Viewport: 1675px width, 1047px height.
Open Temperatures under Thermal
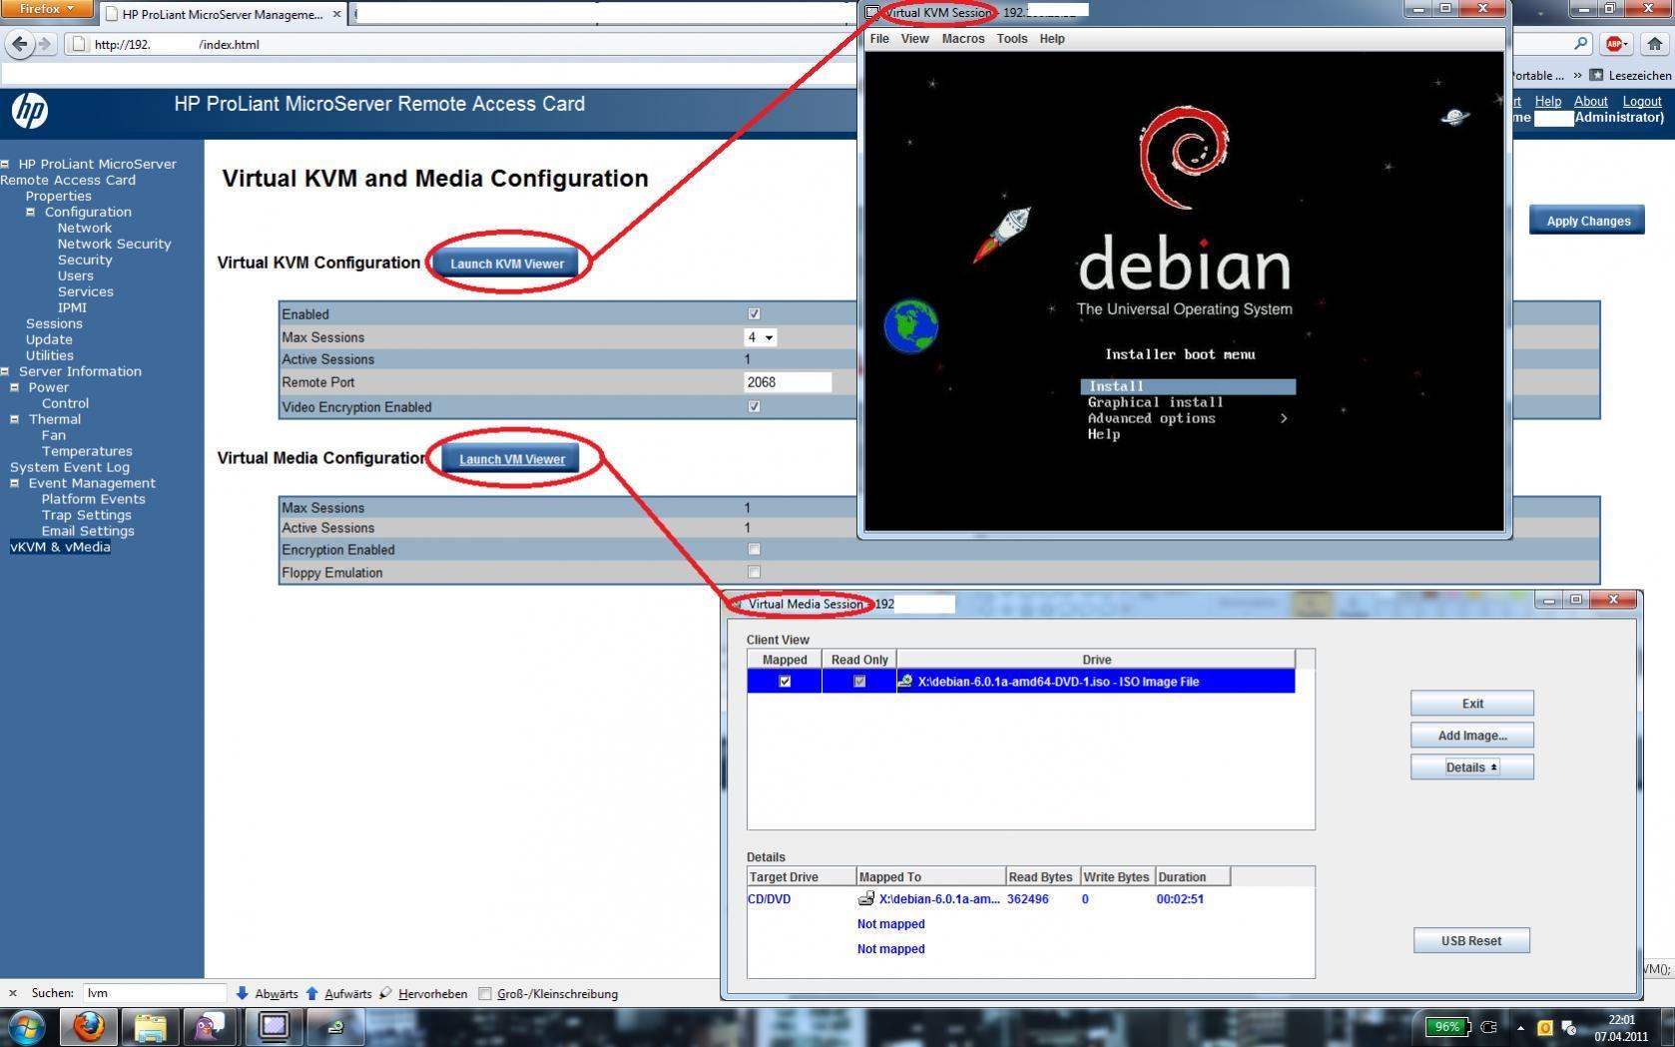[87, 451]
